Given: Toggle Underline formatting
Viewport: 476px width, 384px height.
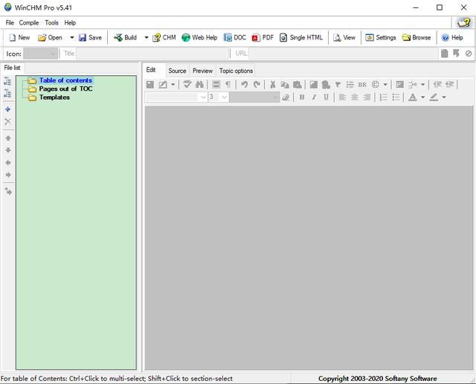Looking at the screenshot, I should (x=326, y=97).
